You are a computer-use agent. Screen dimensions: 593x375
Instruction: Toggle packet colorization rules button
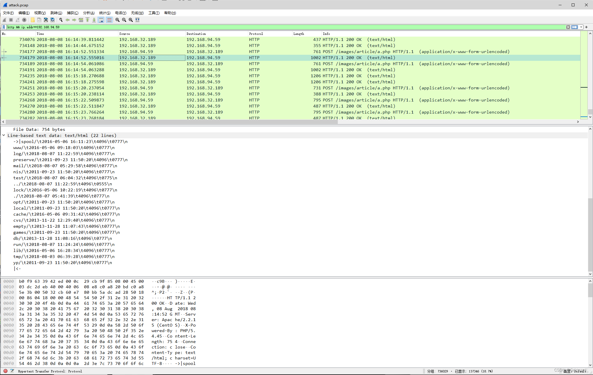coord(109,20)
